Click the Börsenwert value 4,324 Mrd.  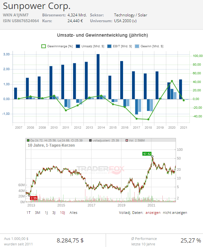pos(77,15)
